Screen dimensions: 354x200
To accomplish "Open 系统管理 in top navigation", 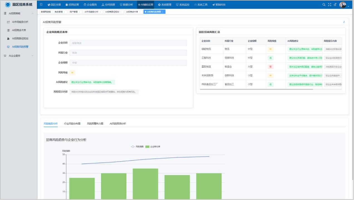I will coord(165,5).
